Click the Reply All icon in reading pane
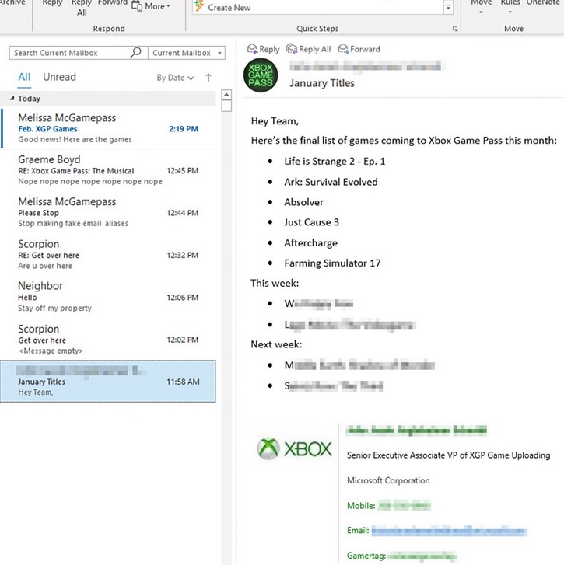This screenshot has height=565, width=564. click(292, 49)
